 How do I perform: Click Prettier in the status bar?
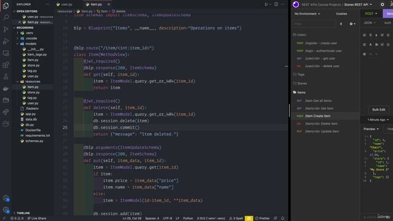click(x=262, y=219)
